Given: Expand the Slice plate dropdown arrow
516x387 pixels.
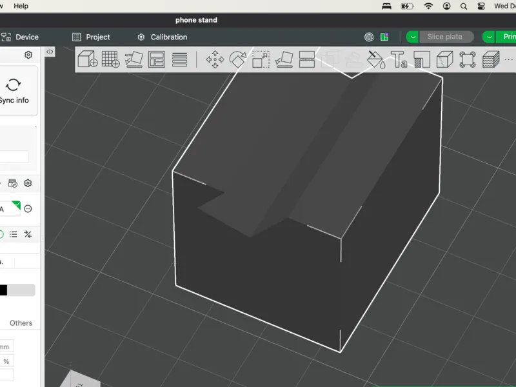Looking at the screenshot, I should (413, 37).
